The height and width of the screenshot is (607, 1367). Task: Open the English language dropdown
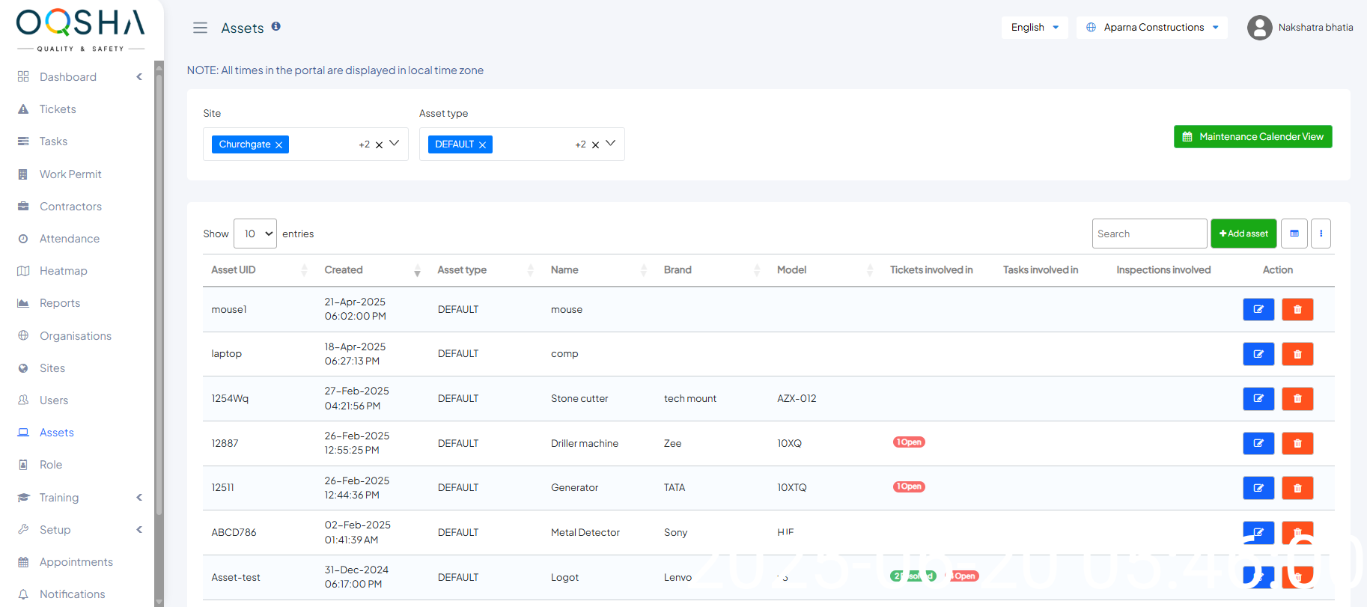(1034, 28)
